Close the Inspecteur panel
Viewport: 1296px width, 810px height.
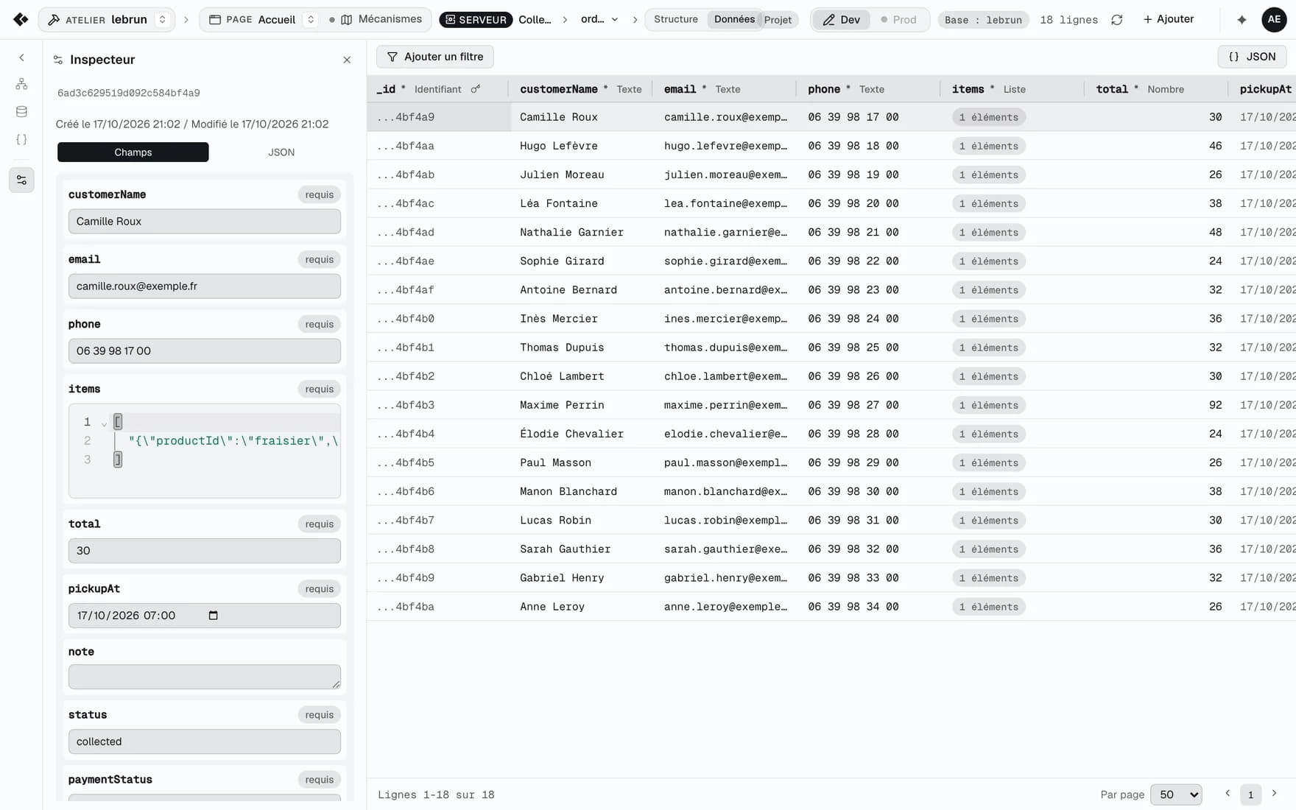pos(347,60)
